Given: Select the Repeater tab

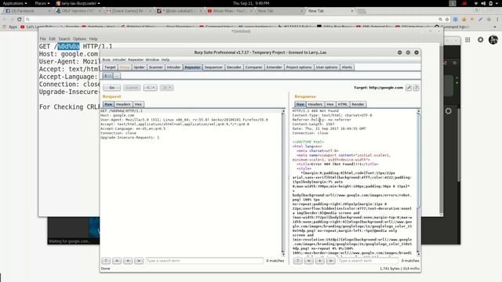Looking at the screenshot, I should click(192, 67).
